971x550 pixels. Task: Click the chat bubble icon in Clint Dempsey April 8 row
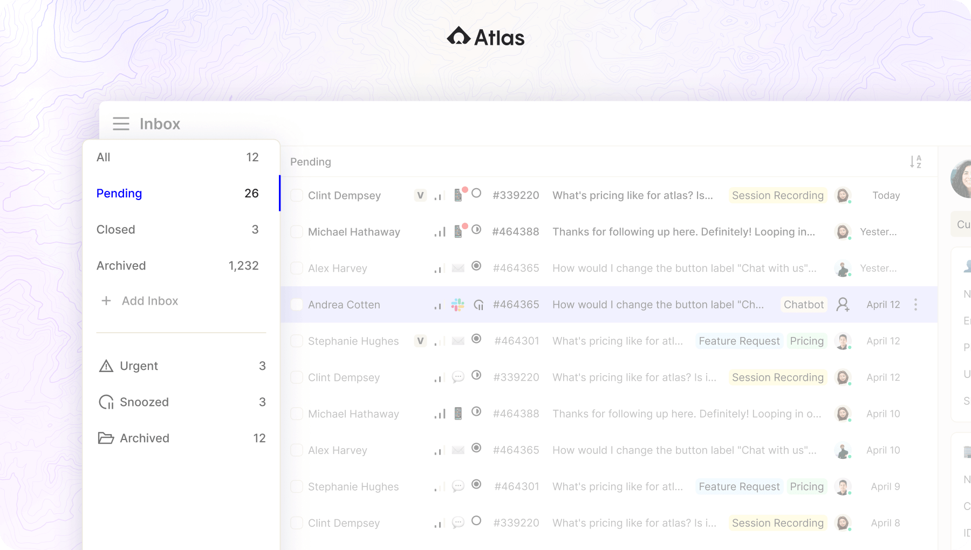click(x=458, y=522)
